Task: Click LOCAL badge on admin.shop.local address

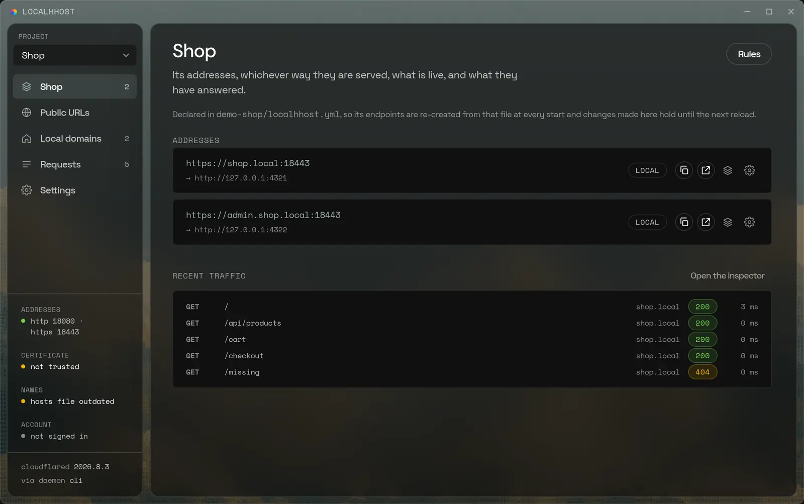Action: click(x=647, y=222)
